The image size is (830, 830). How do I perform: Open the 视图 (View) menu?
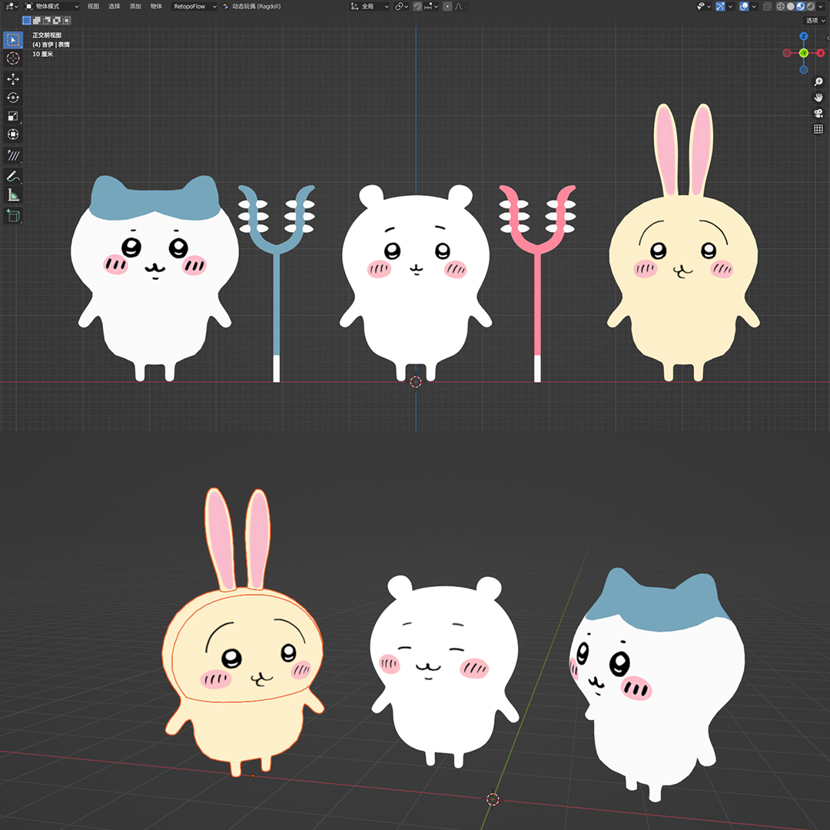pos(93,6)
